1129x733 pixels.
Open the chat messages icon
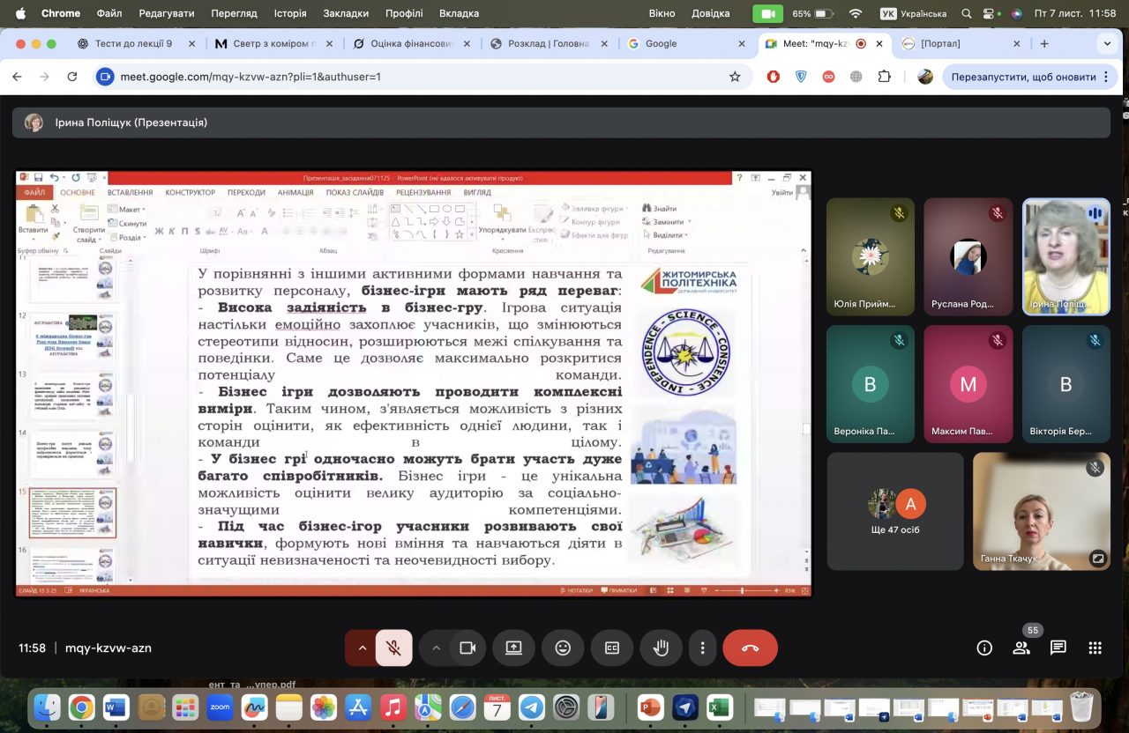(1058, 648)
